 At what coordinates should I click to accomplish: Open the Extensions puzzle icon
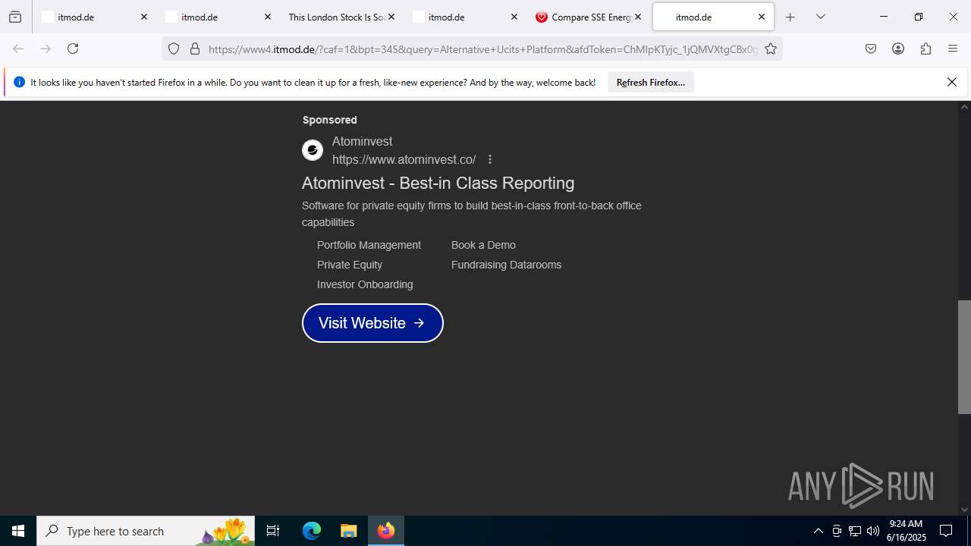(925, 49)
